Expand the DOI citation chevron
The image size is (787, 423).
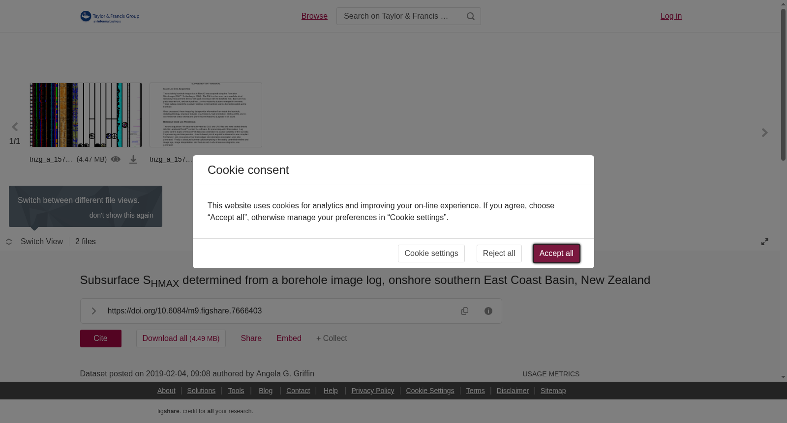94,311
